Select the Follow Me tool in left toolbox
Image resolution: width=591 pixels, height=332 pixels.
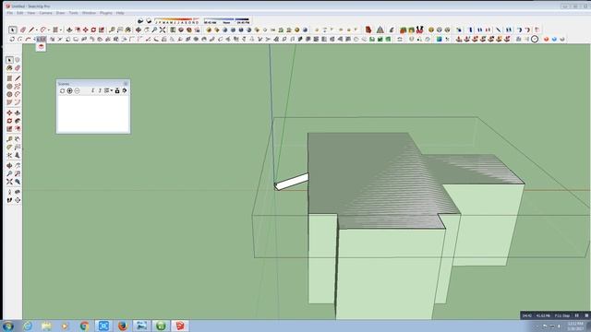point(18,121)
